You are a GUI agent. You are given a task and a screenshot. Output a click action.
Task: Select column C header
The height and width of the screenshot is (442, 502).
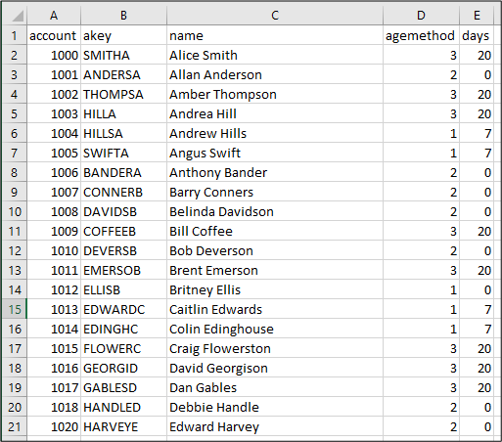pyautogui.click(x=275, y=15)
